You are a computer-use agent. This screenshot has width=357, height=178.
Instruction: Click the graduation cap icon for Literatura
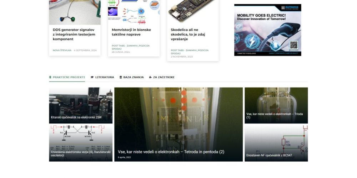coord(92,77)
